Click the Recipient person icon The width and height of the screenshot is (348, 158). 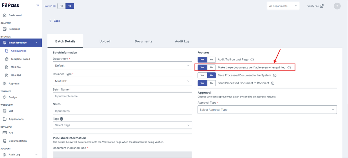tap(5, 29)
